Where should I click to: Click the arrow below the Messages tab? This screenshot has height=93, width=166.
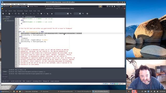click(5, 79)
